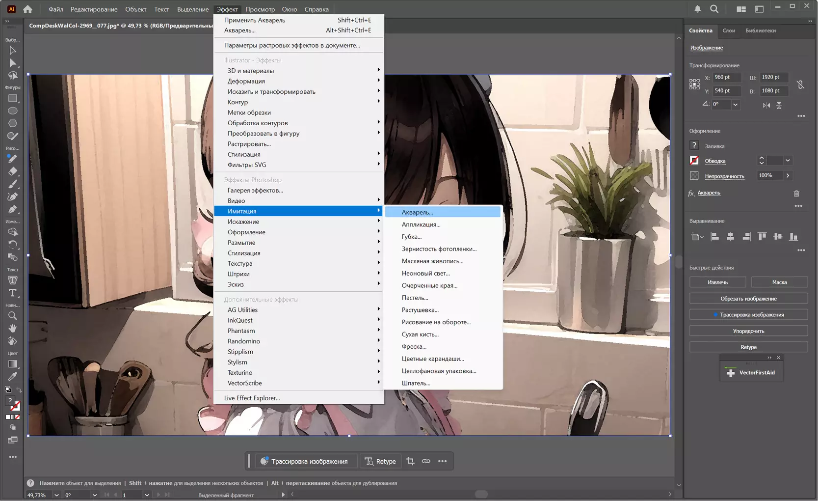Toggle constrain width and height proportions

click(800, 84)
